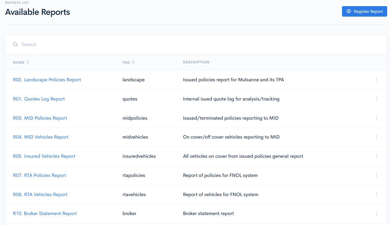This screenshot has width=390, height=225.
Task: Click the plus icon inside Register Report button
Action: point(349,11)
